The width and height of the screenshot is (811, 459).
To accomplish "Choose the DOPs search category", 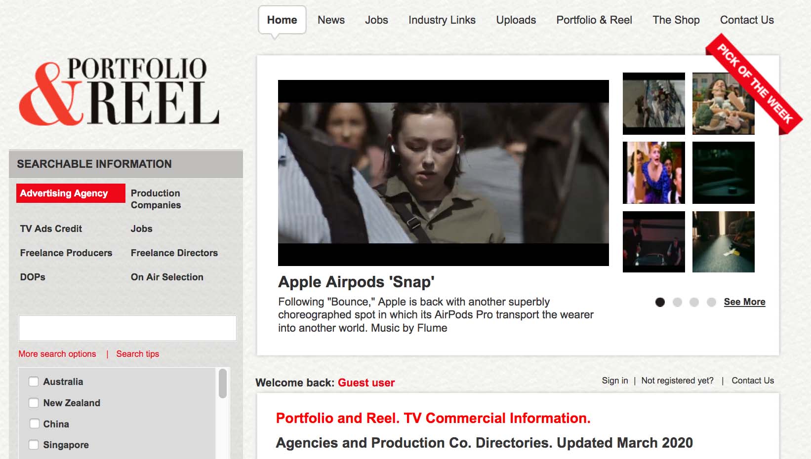I will (x=33, y=277).
